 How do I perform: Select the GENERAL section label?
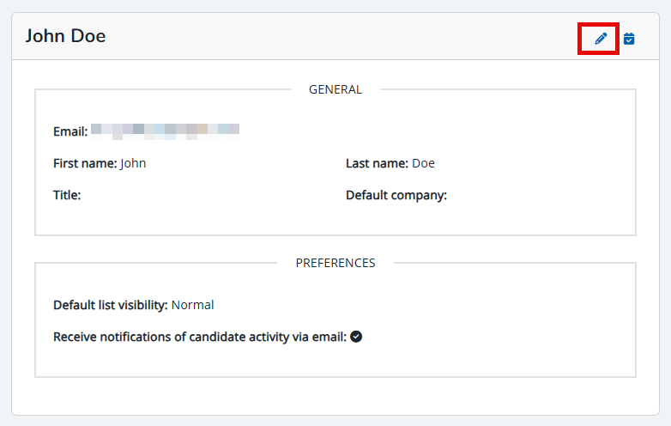pos(335,89)
